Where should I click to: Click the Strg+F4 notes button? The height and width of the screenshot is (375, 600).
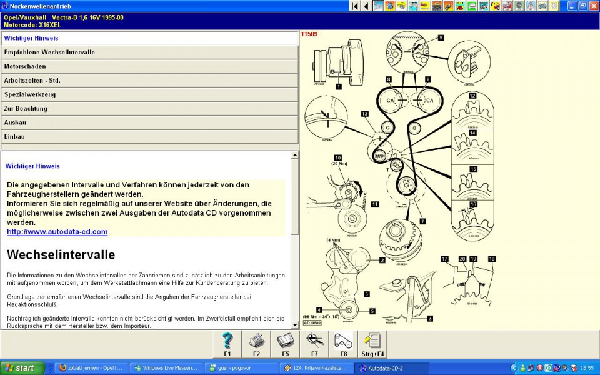[x=372, y=344]
